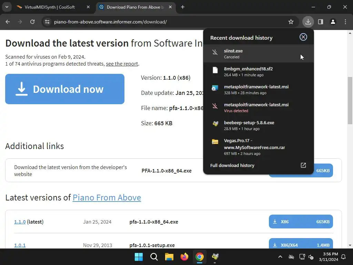Click the installer icon of metasploitframework 328 MB

[215, 88]
